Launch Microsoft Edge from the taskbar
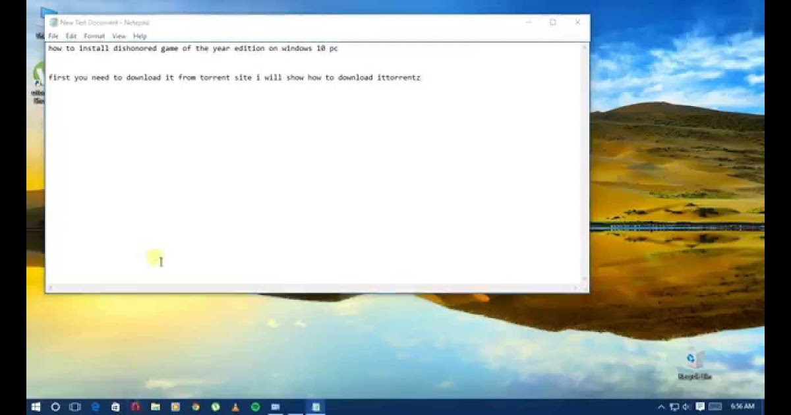 96,407
